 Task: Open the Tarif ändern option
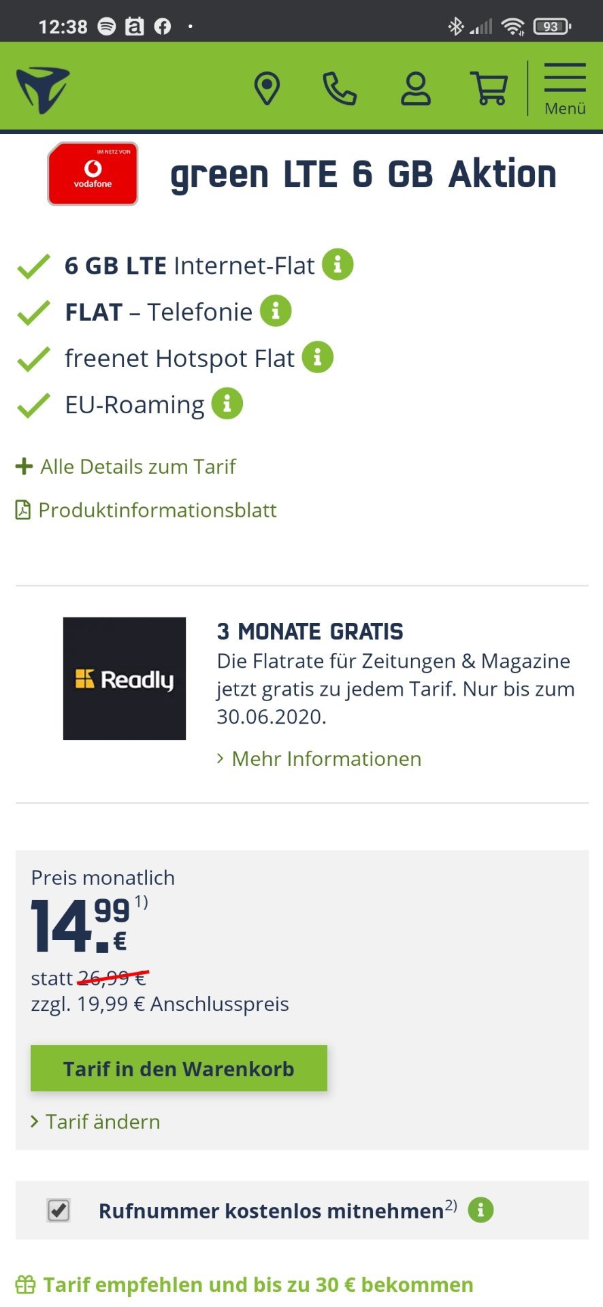coord(96,1121)
